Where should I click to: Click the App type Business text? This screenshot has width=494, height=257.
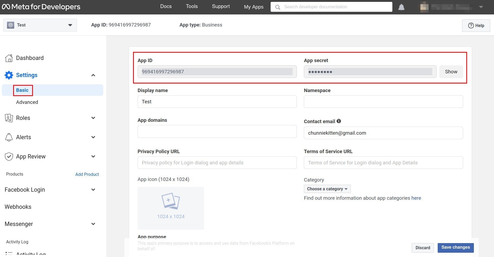tap(201, 25)
